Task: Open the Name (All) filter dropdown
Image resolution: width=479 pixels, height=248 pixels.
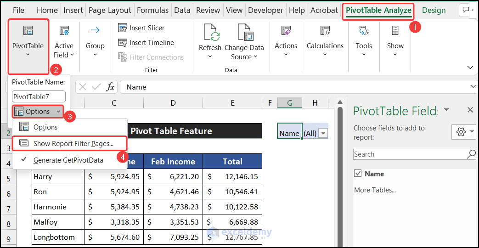Action: [323, 133]
